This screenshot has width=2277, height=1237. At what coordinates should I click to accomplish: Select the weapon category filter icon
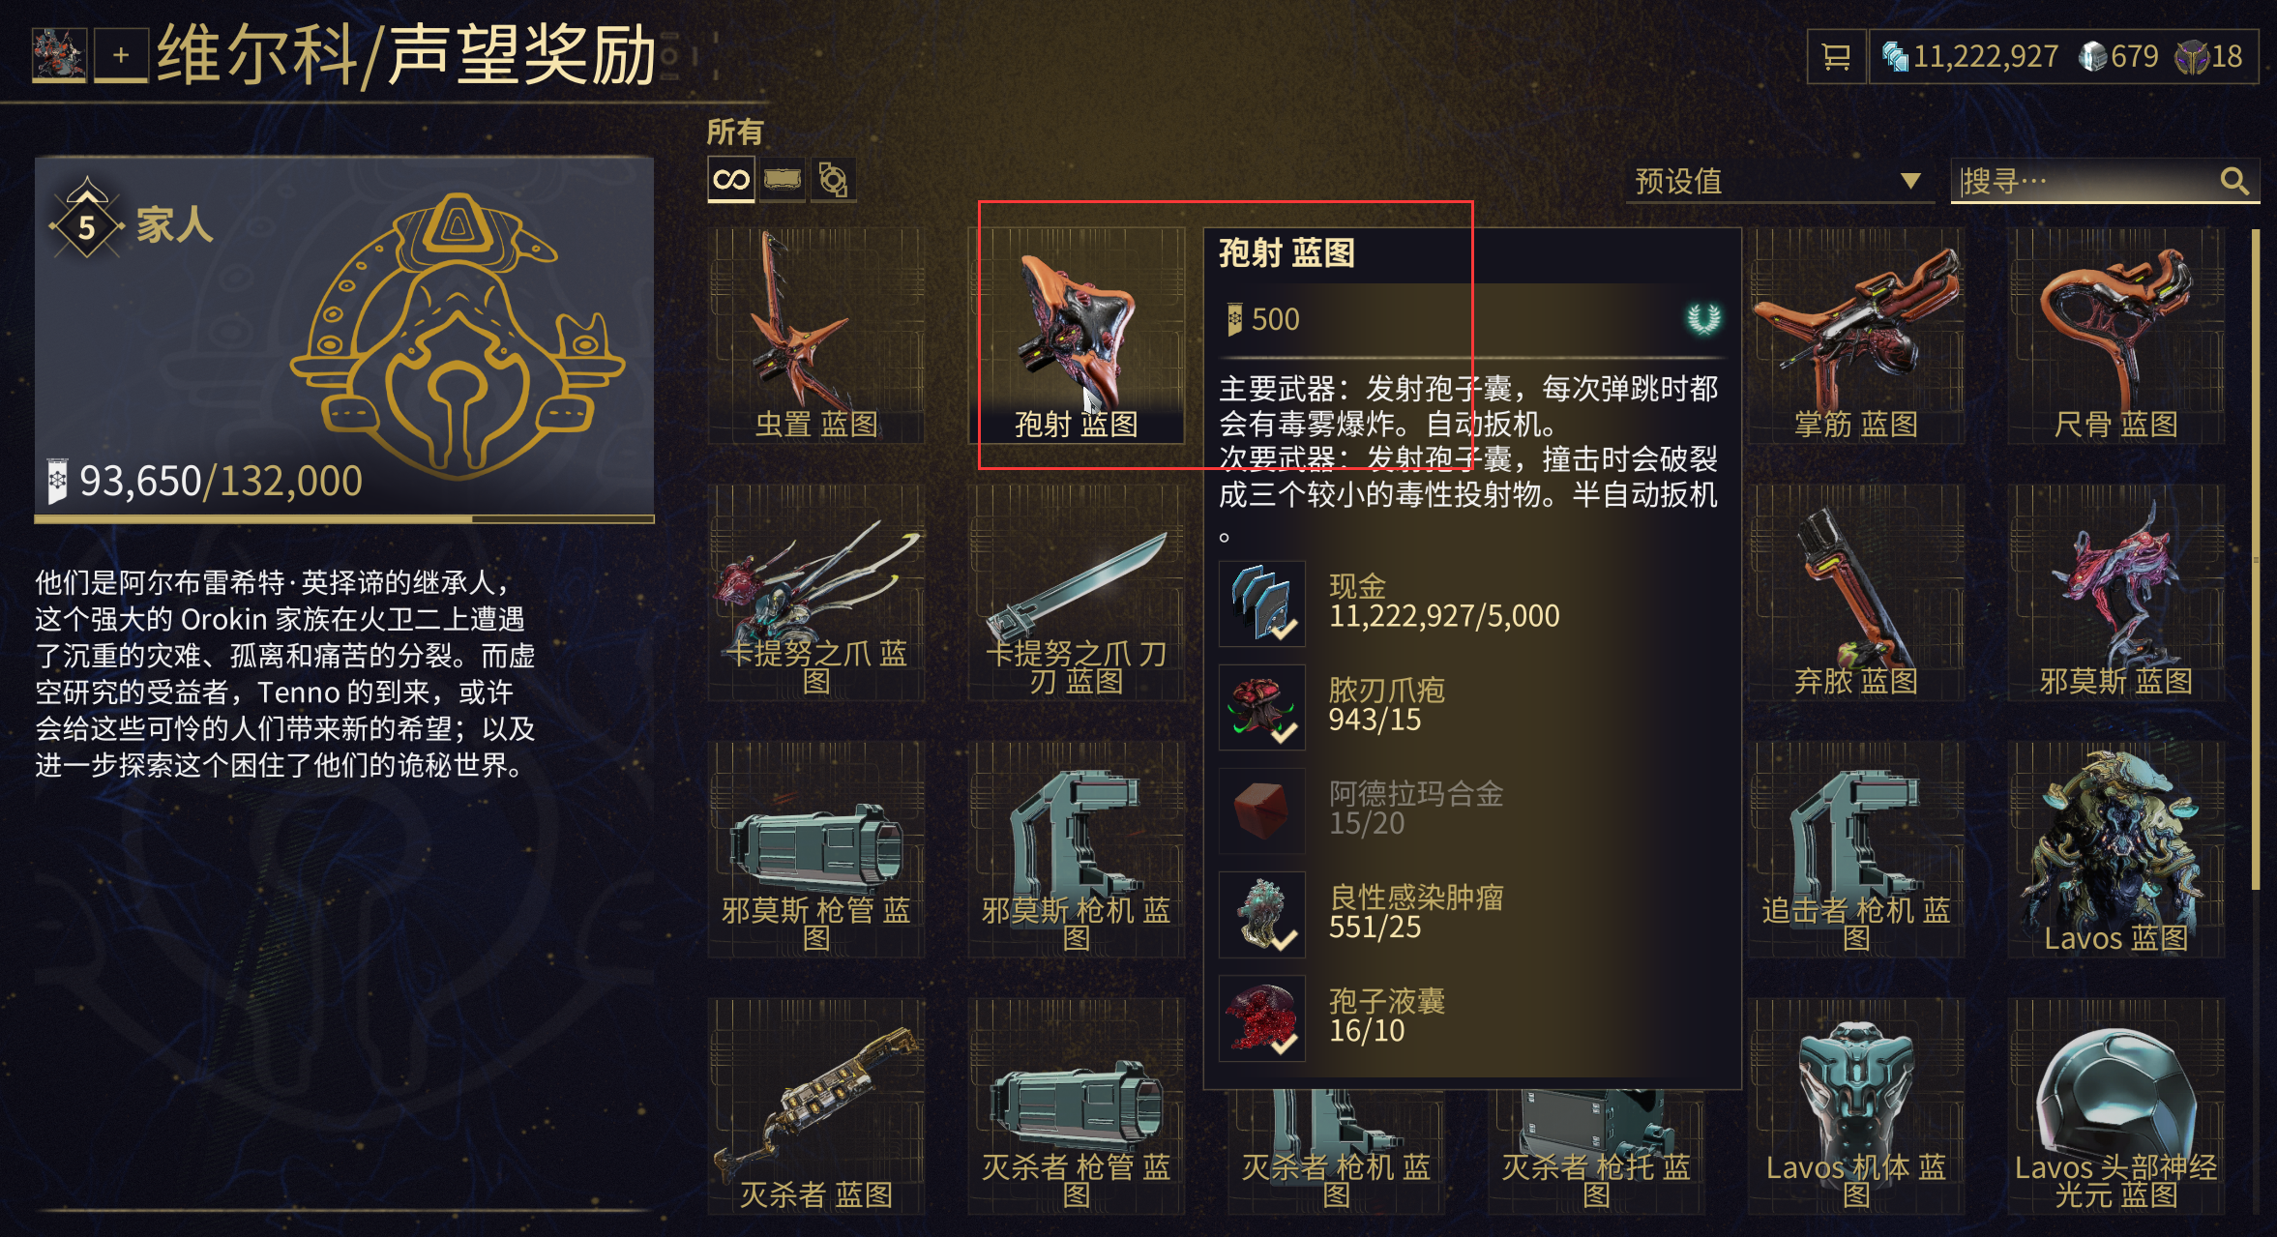click(x=783, y=180)
